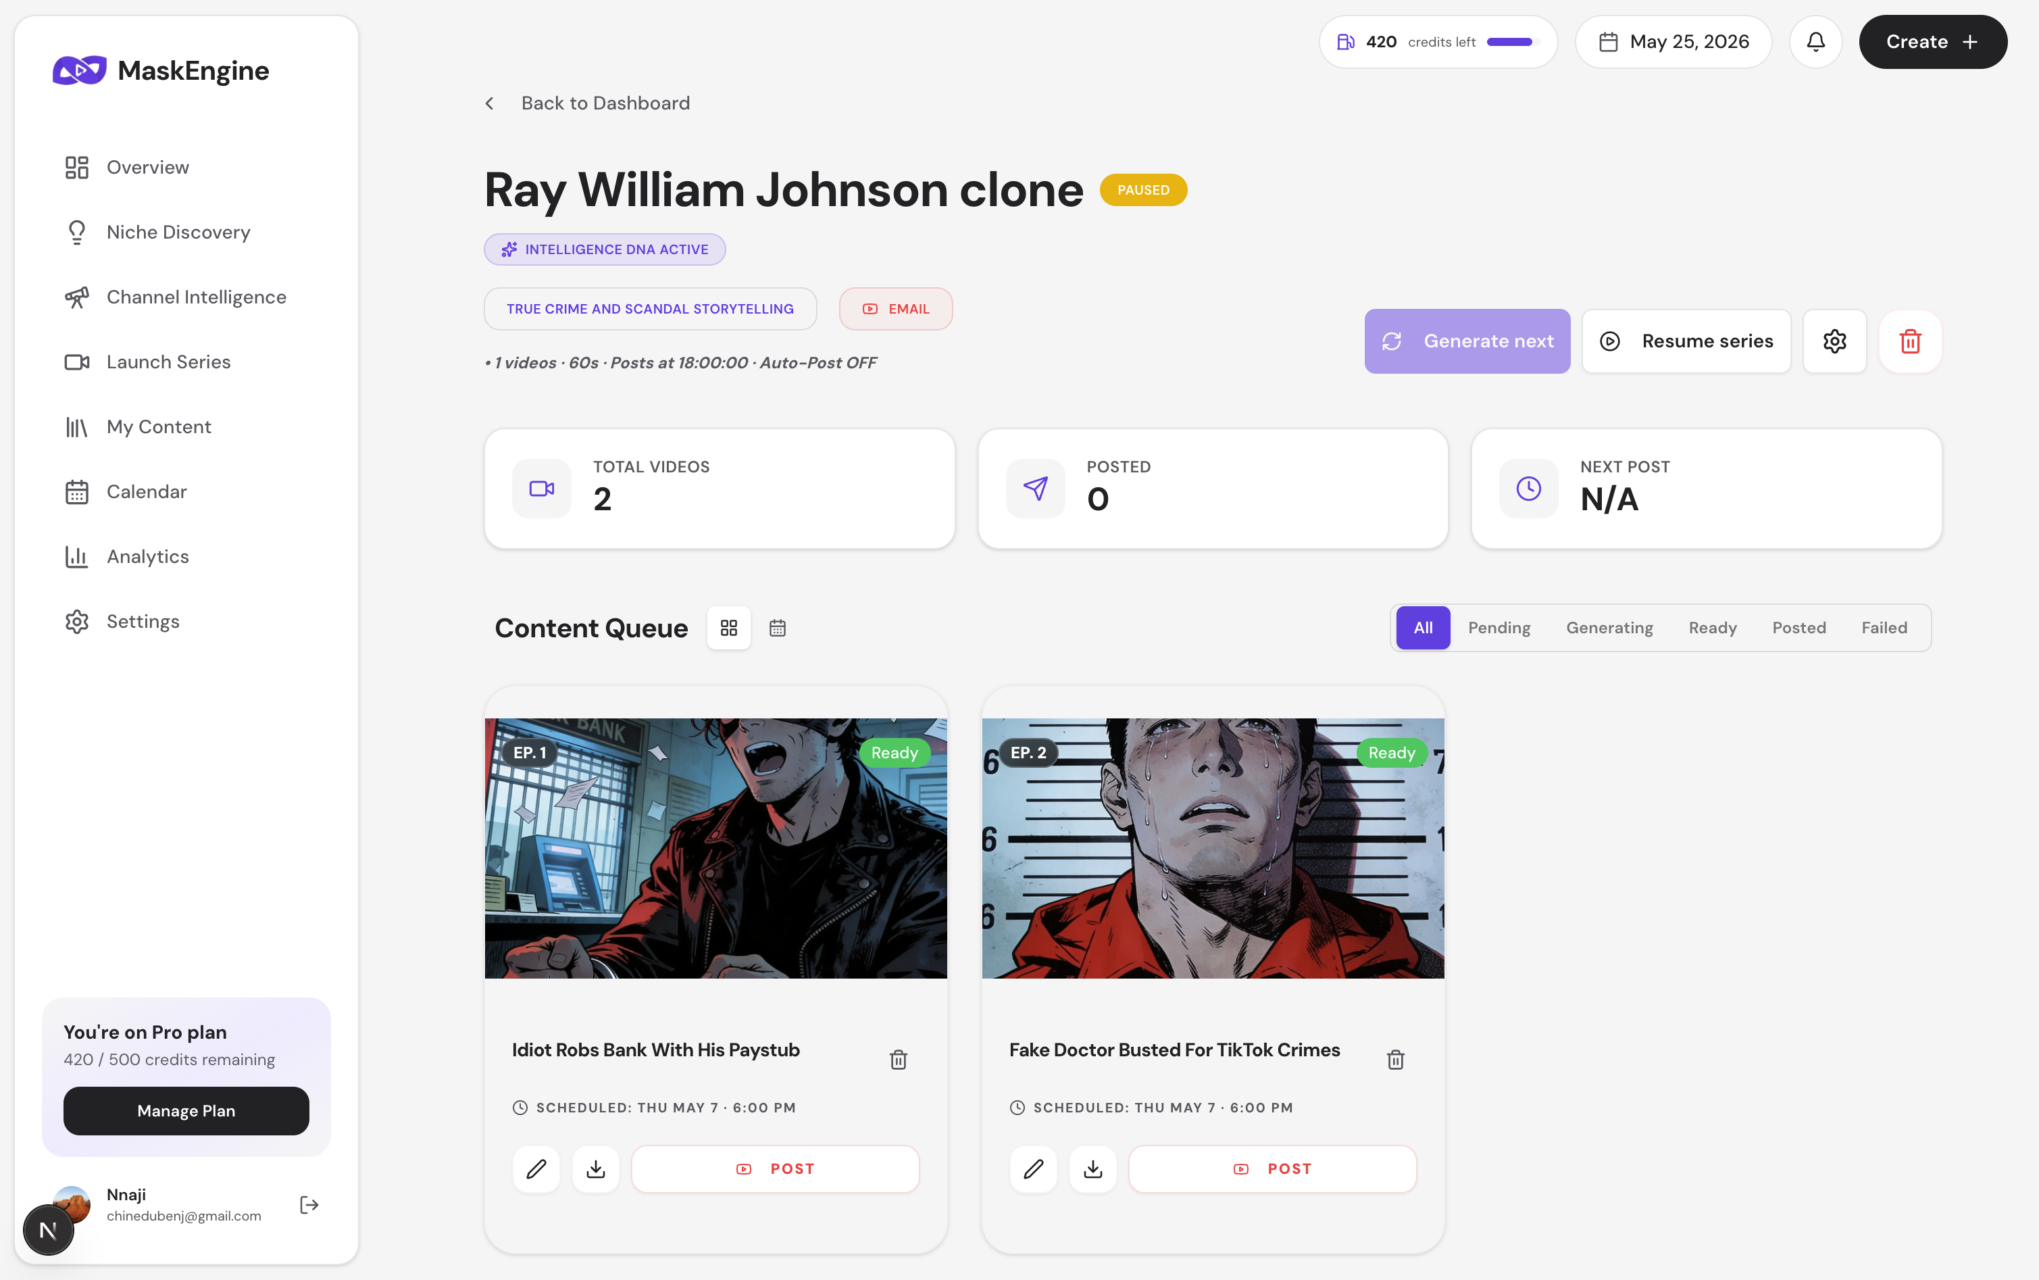Click chinedubenj@gmail.com email text
Image resolution: width=2039 pixels, height=1280 pixels.
coord(184,1216)
